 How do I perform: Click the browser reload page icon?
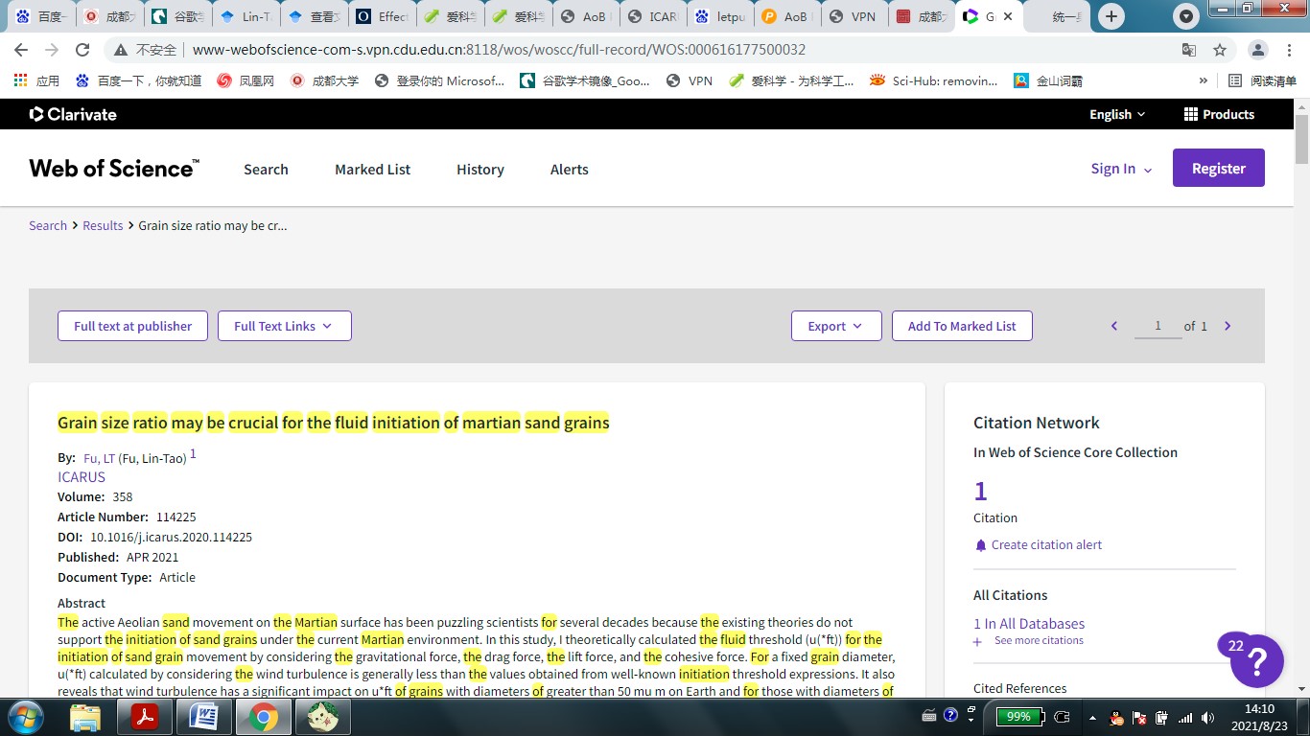(x=82, y=50)
